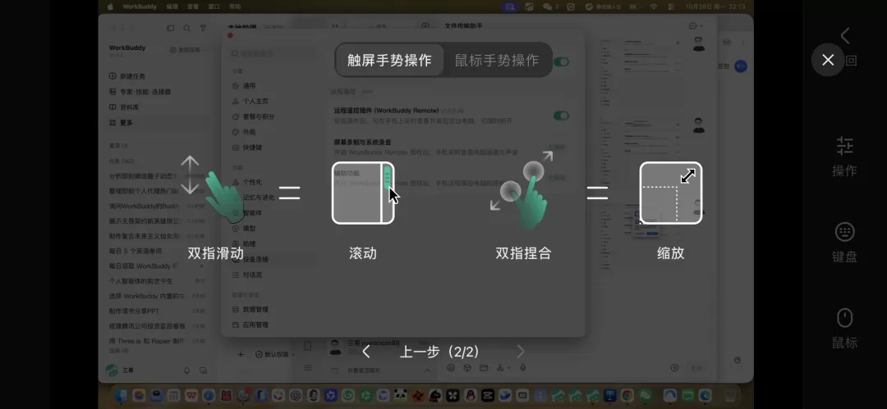Toggle the 远程遥控插件 (WorkBuddy Remote) switch
The image size is (887, 409).
pyautogui.click(x=561, y=116)
